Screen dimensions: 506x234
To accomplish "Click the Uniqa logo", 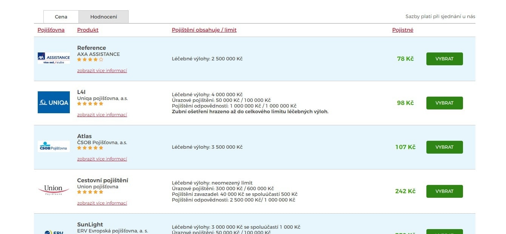I will pos(54,102).
